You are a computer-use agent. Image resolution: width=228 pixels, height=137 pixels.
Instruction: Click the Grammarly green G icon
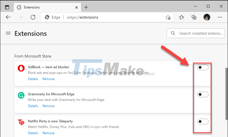tap(21, 95)
